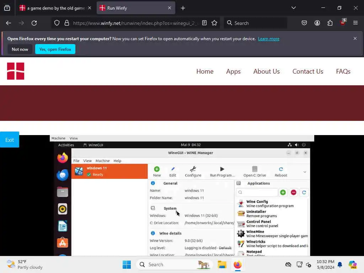This screenshot has width=364, height=273.
Task: Click the blue Exit button
Action: 10,140
